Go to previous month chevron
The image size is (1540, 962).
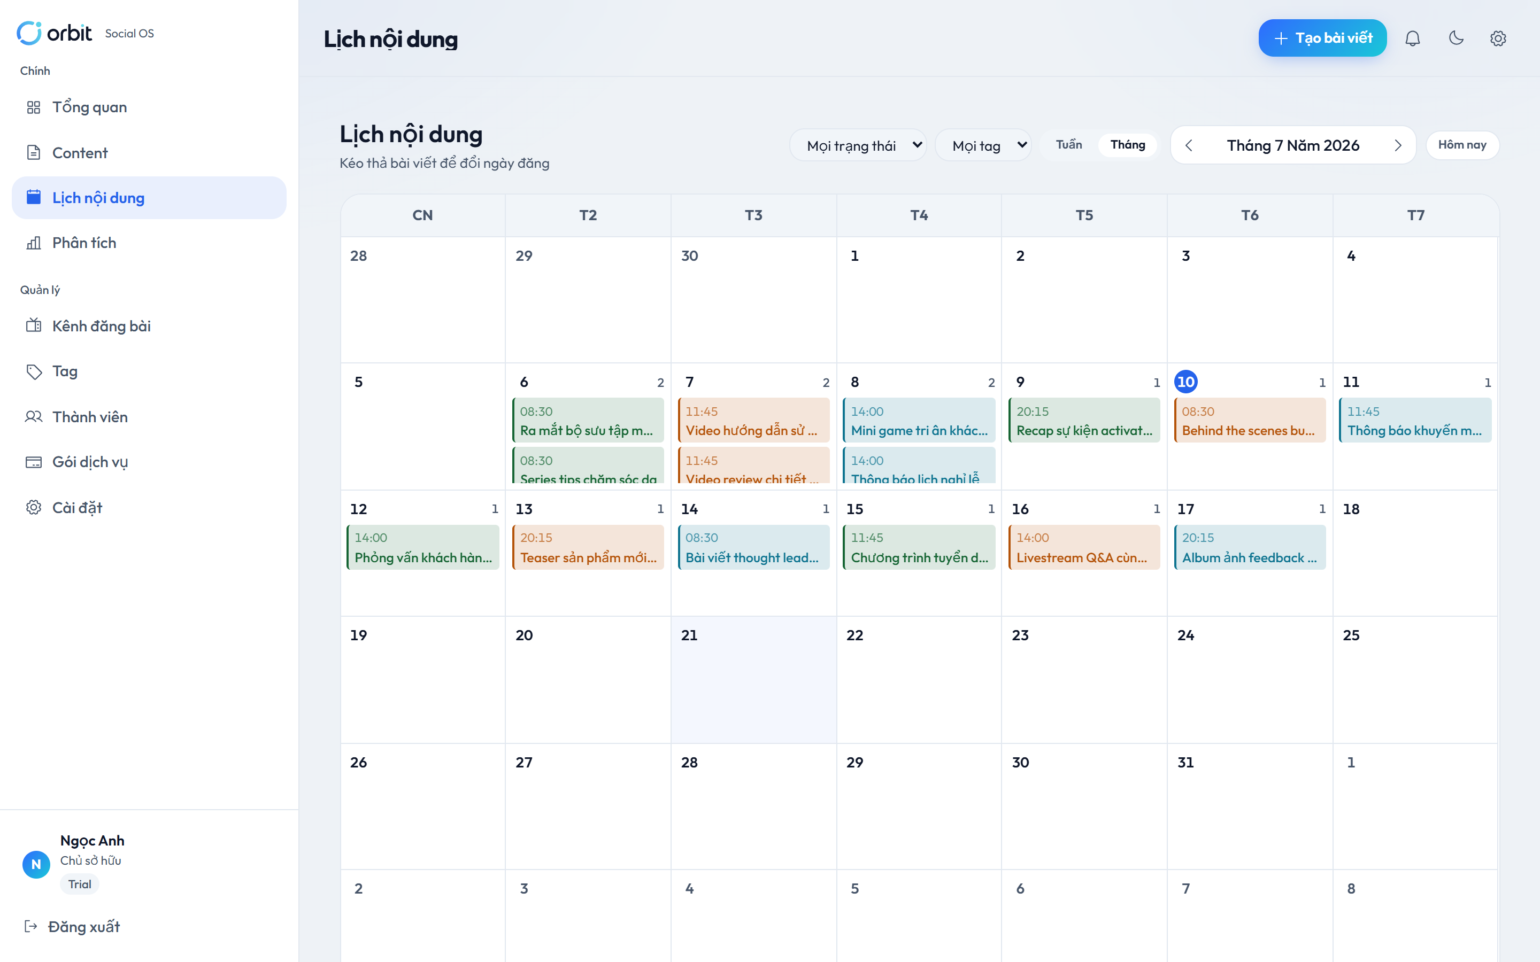click(x=1189, y=146)
